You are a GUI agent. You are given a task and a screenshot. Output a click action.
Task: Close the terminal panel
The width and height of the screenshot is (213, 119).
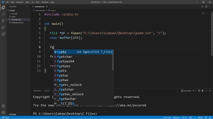point(210,91)
